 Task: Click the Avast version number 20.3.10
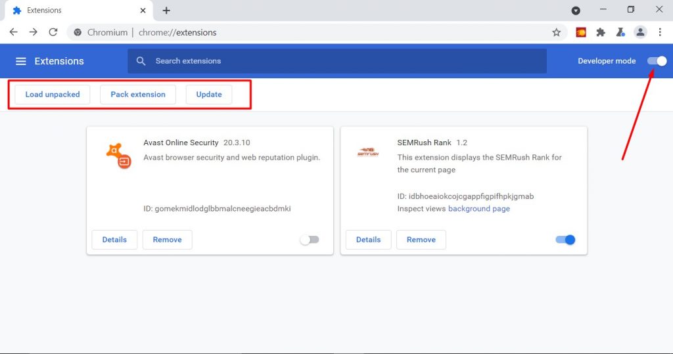[237, 143]
